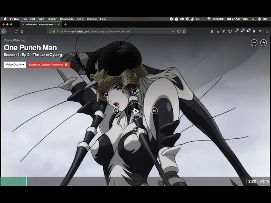Bookmark this page with the star
Viewport: 271px width, 203px height.
pyautogui.click(x=185, y=31)
